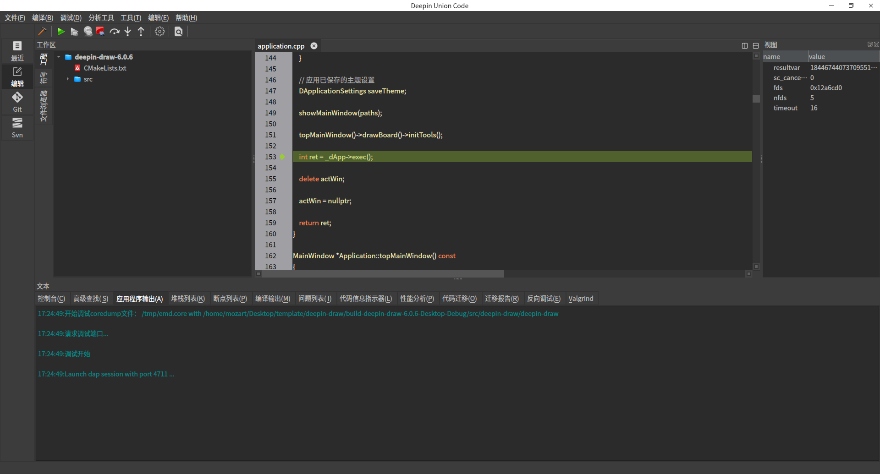Viewport: 880px width, 474px height.
Task: Click breakpoint marker on line 153
Action: pos(282,157)
